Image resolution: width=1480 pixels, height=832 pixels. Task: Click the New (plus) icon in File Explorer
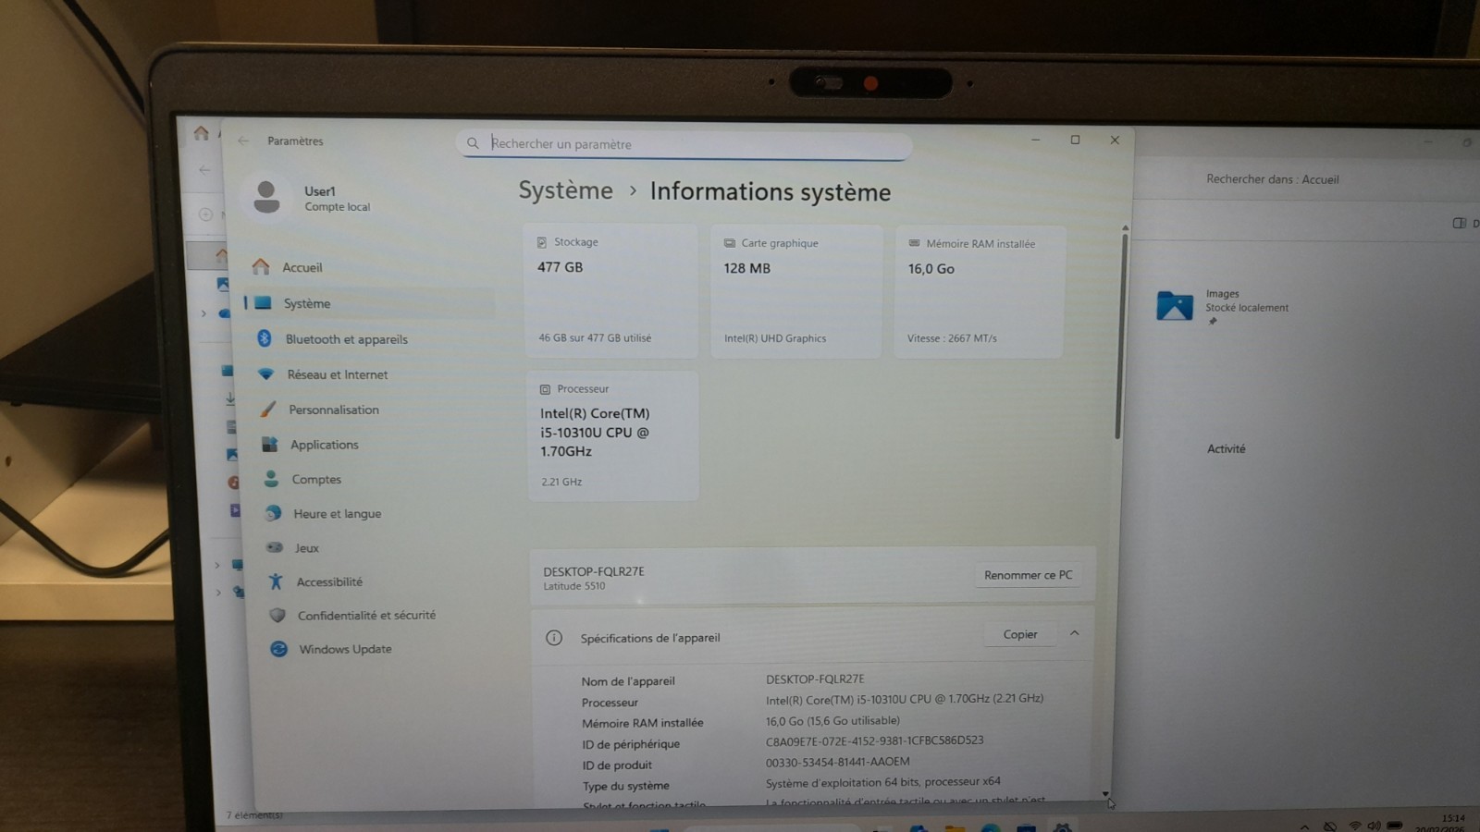coord(205,214)
